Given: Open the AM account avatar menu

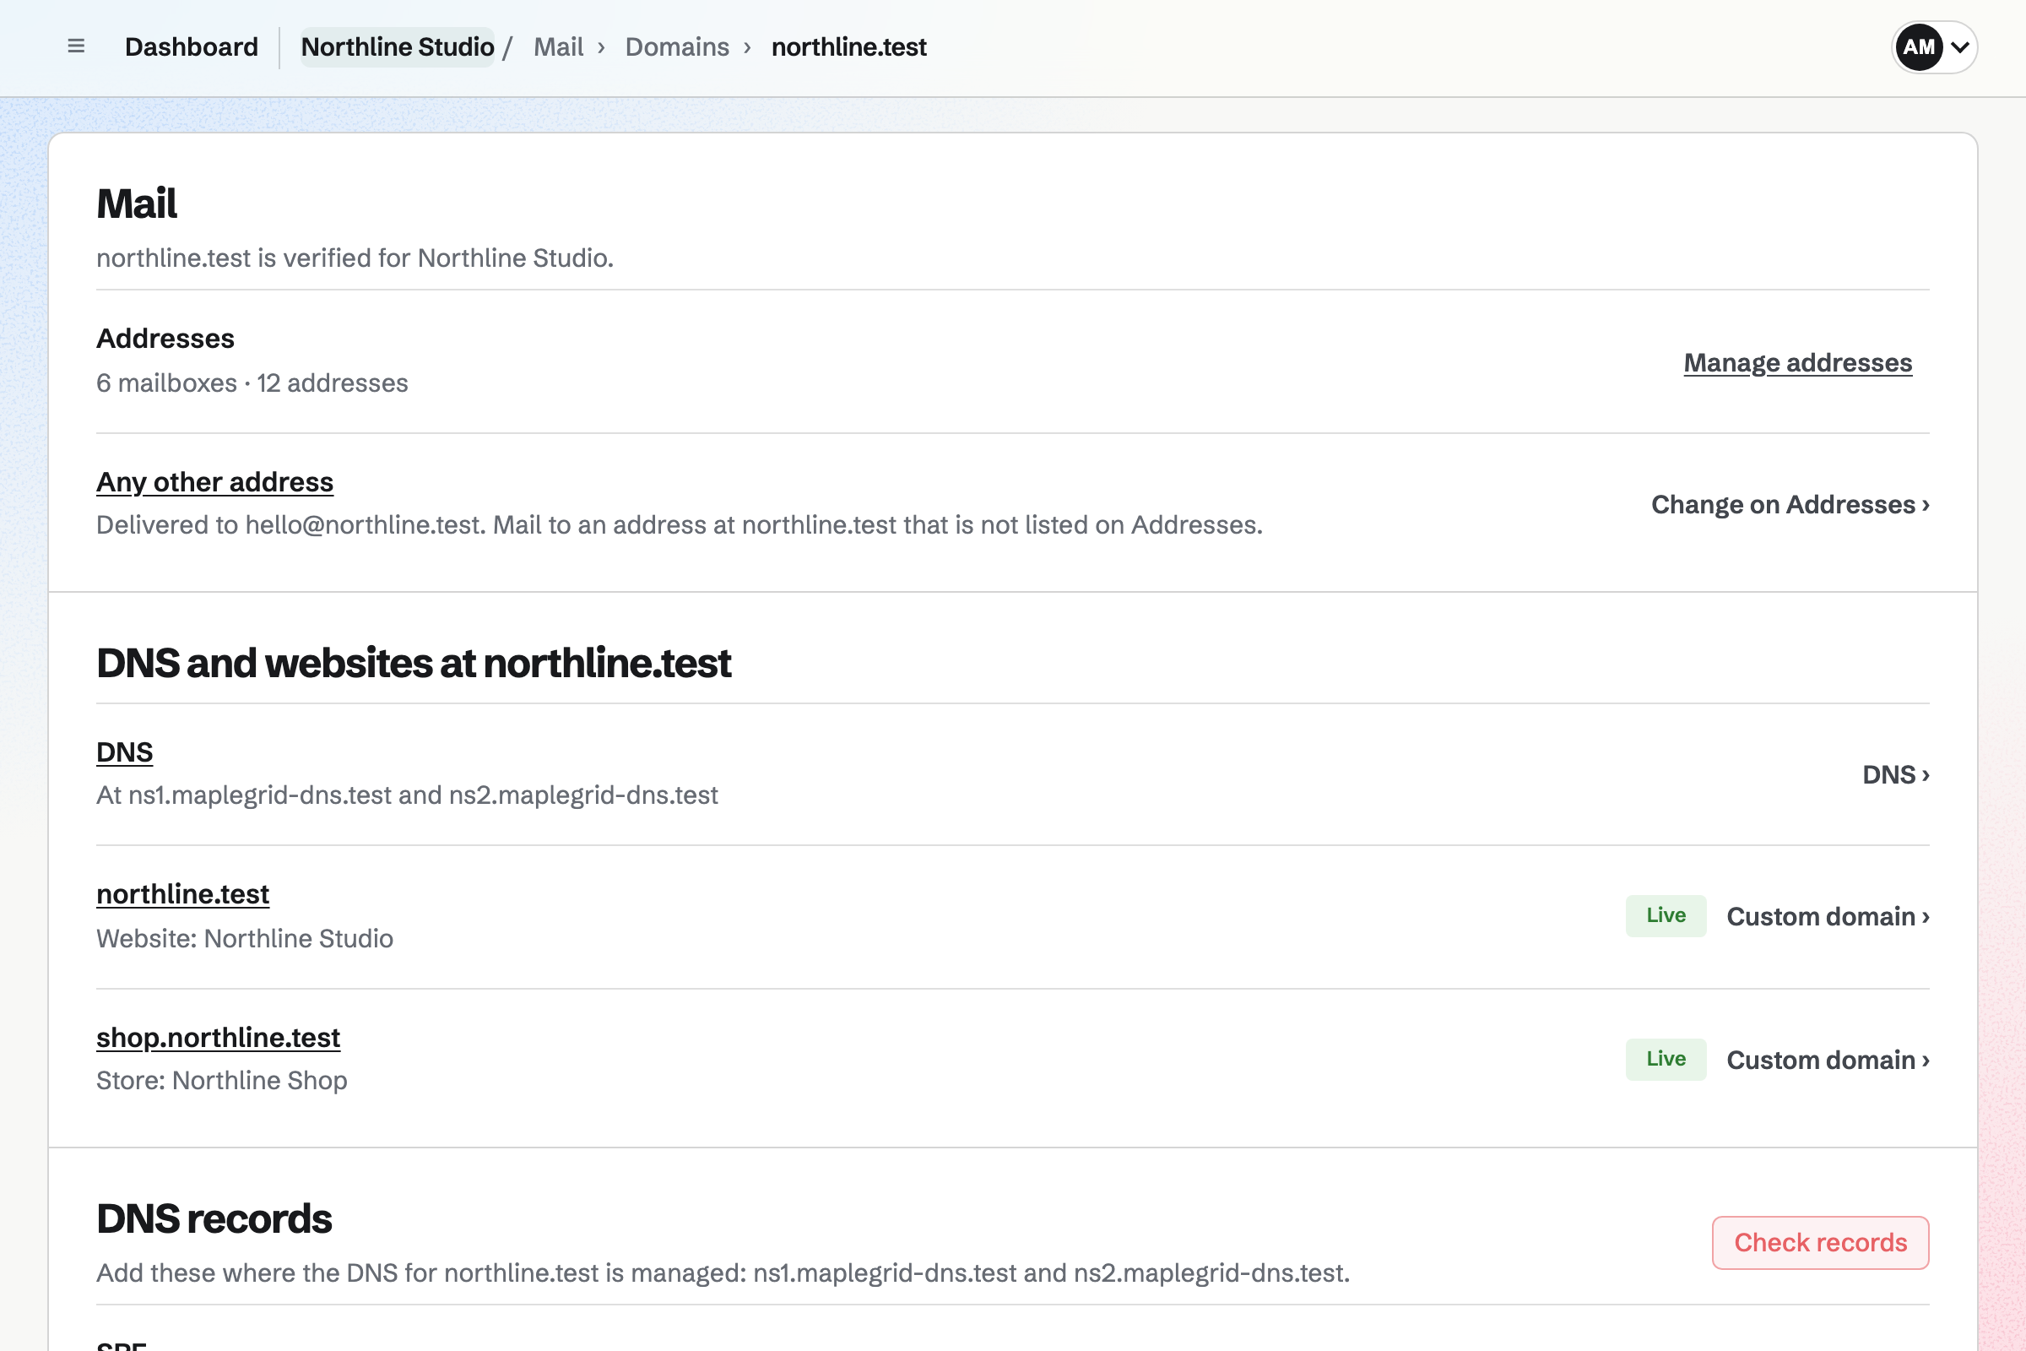Looking at the screenshot, I should [1934, 47].
